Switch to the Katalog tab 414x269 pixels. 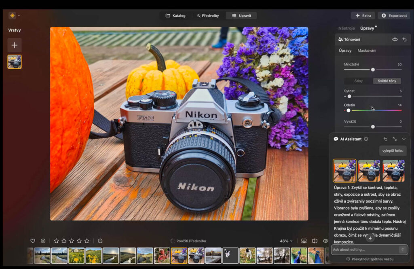175,16
